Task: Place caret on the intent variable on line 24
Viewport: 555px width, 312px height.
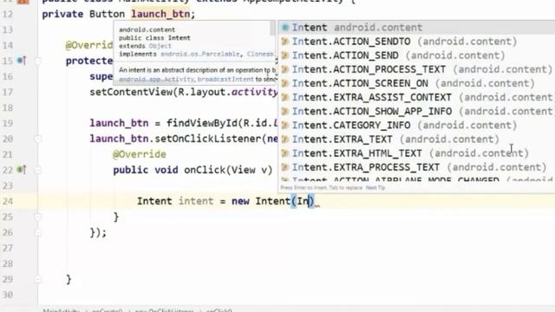Action: 196,201
